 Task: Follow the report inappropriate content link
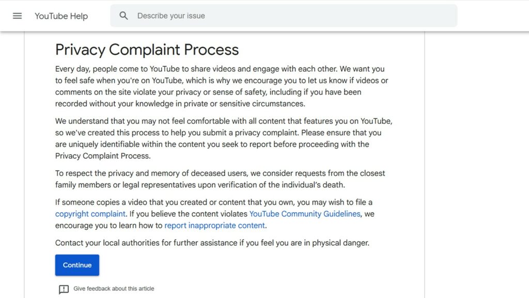(215, 226)
